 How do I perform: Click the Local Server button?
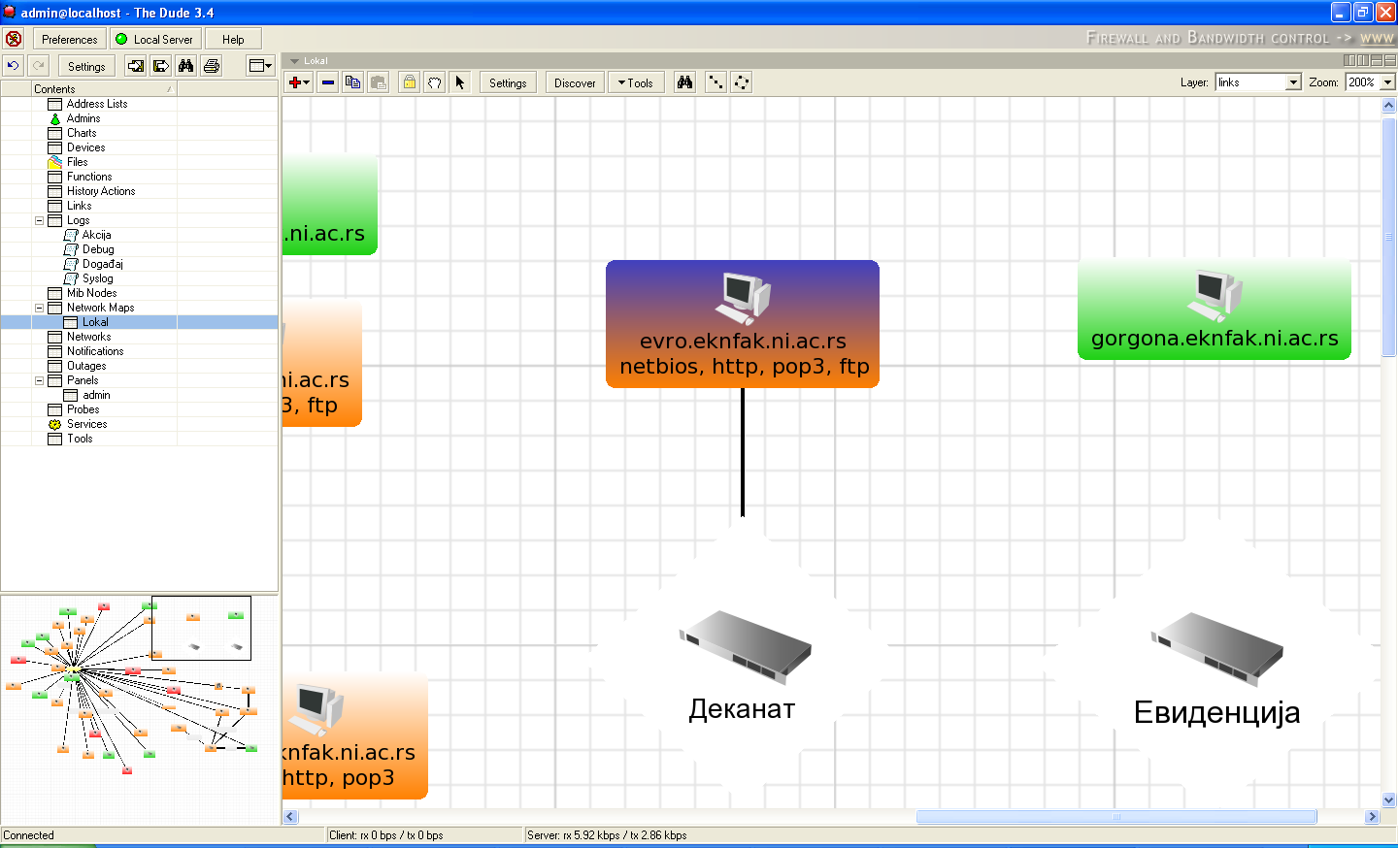tap(155, 39)
